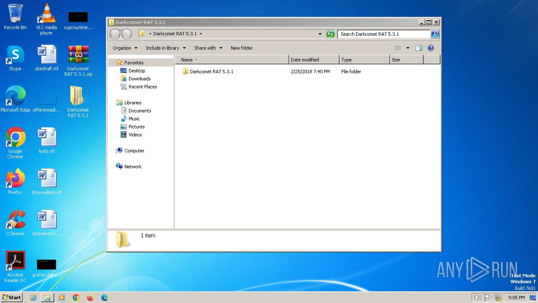
Task: Open Internet Explorer in the taskbar
Action: coord(33,298)
